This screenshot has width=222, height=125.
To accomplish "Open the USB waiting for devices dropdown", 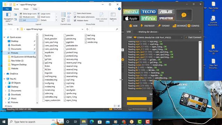I will (167, 32).
